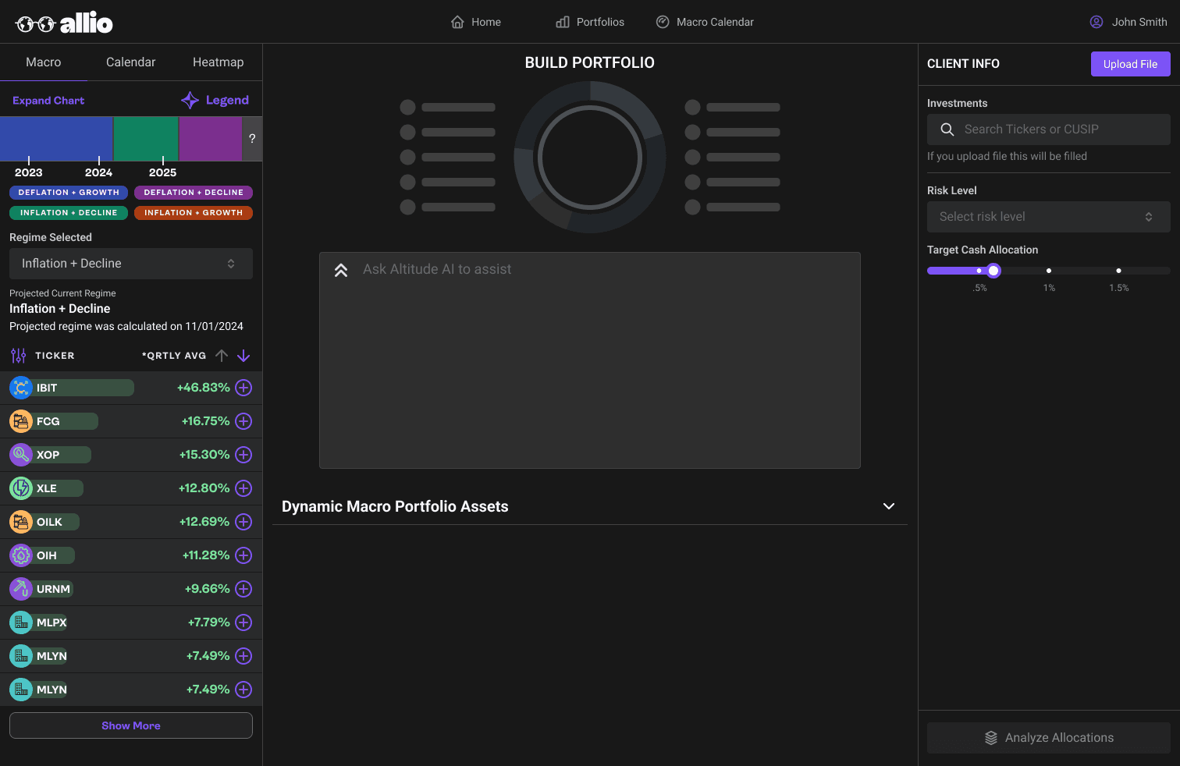1180x766 pixels.
Task: Sort quarterly average ascending arrow
Action: click(x=222, y=356)
